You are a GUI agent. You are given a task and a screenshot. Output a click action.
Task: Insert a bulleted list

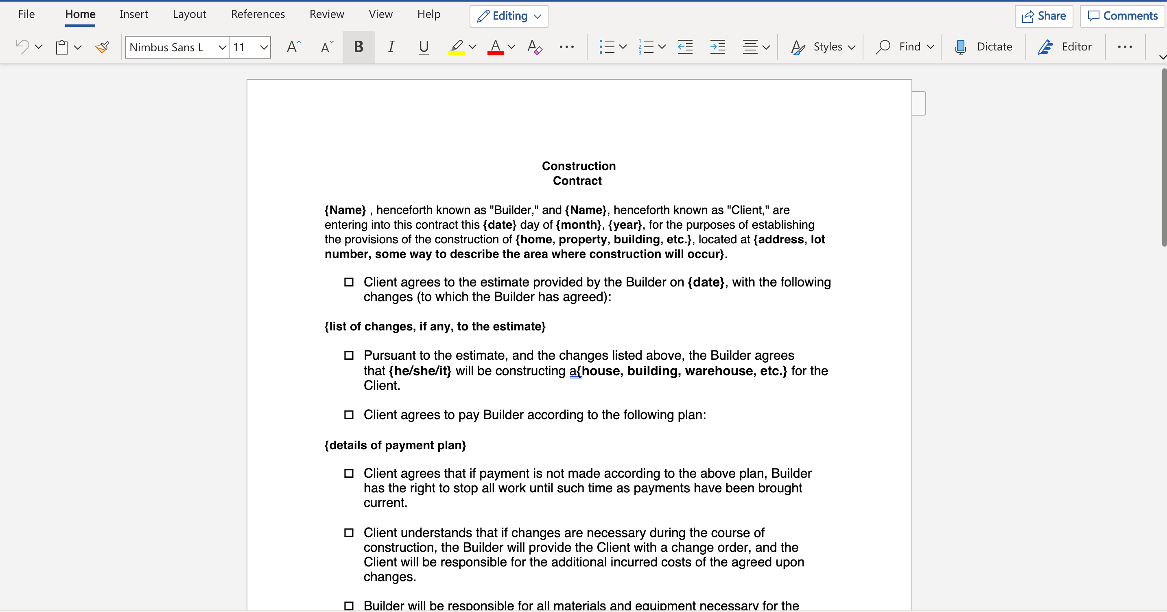point(607,47)
